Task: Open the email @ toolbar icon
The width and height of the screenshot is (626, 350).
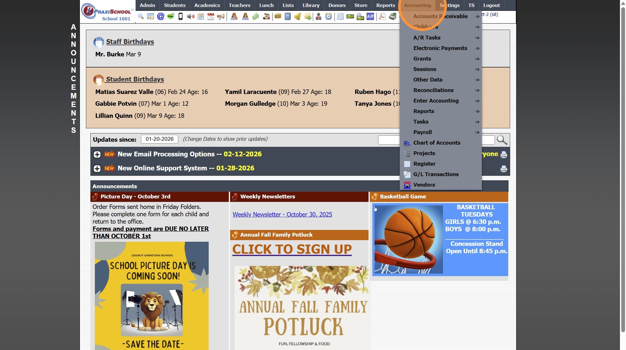Action: (160, 17)
